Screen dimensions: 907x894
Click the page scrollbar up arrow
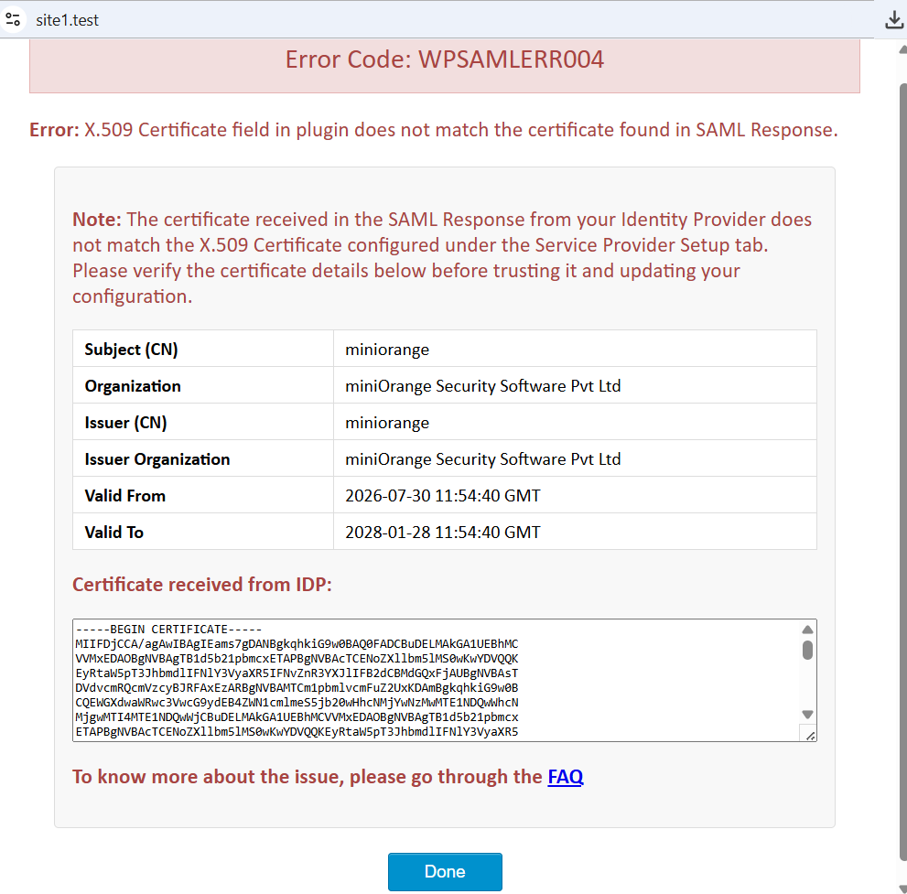903,49
